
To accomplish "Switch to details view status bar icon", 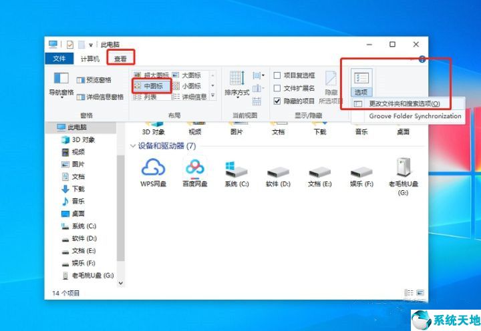I will pos(409,293).
